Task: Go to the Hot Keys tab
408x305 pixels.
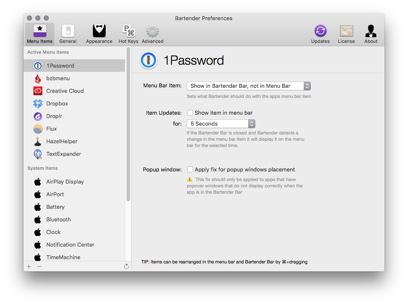Action: pyautogui.click(x=128, y=34)
